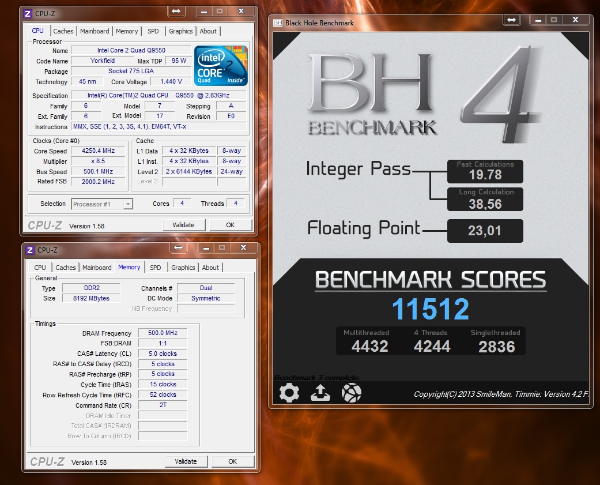The width and height of the screenshot is (600, 485).
Task: Click the Intel Core 2 Quad logo
Action: [x=221, y=66]
